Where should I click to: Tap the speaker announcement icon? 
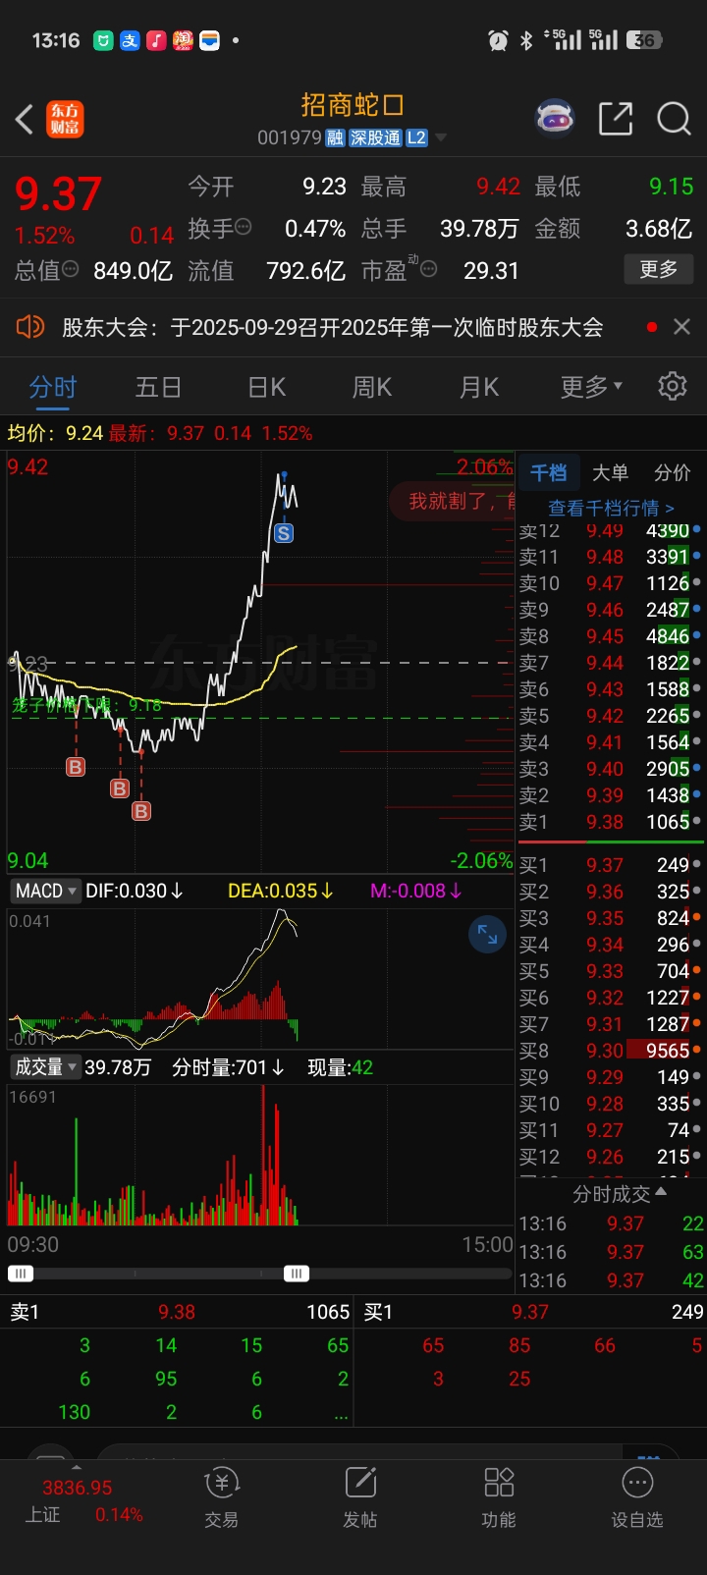[30, 326]
